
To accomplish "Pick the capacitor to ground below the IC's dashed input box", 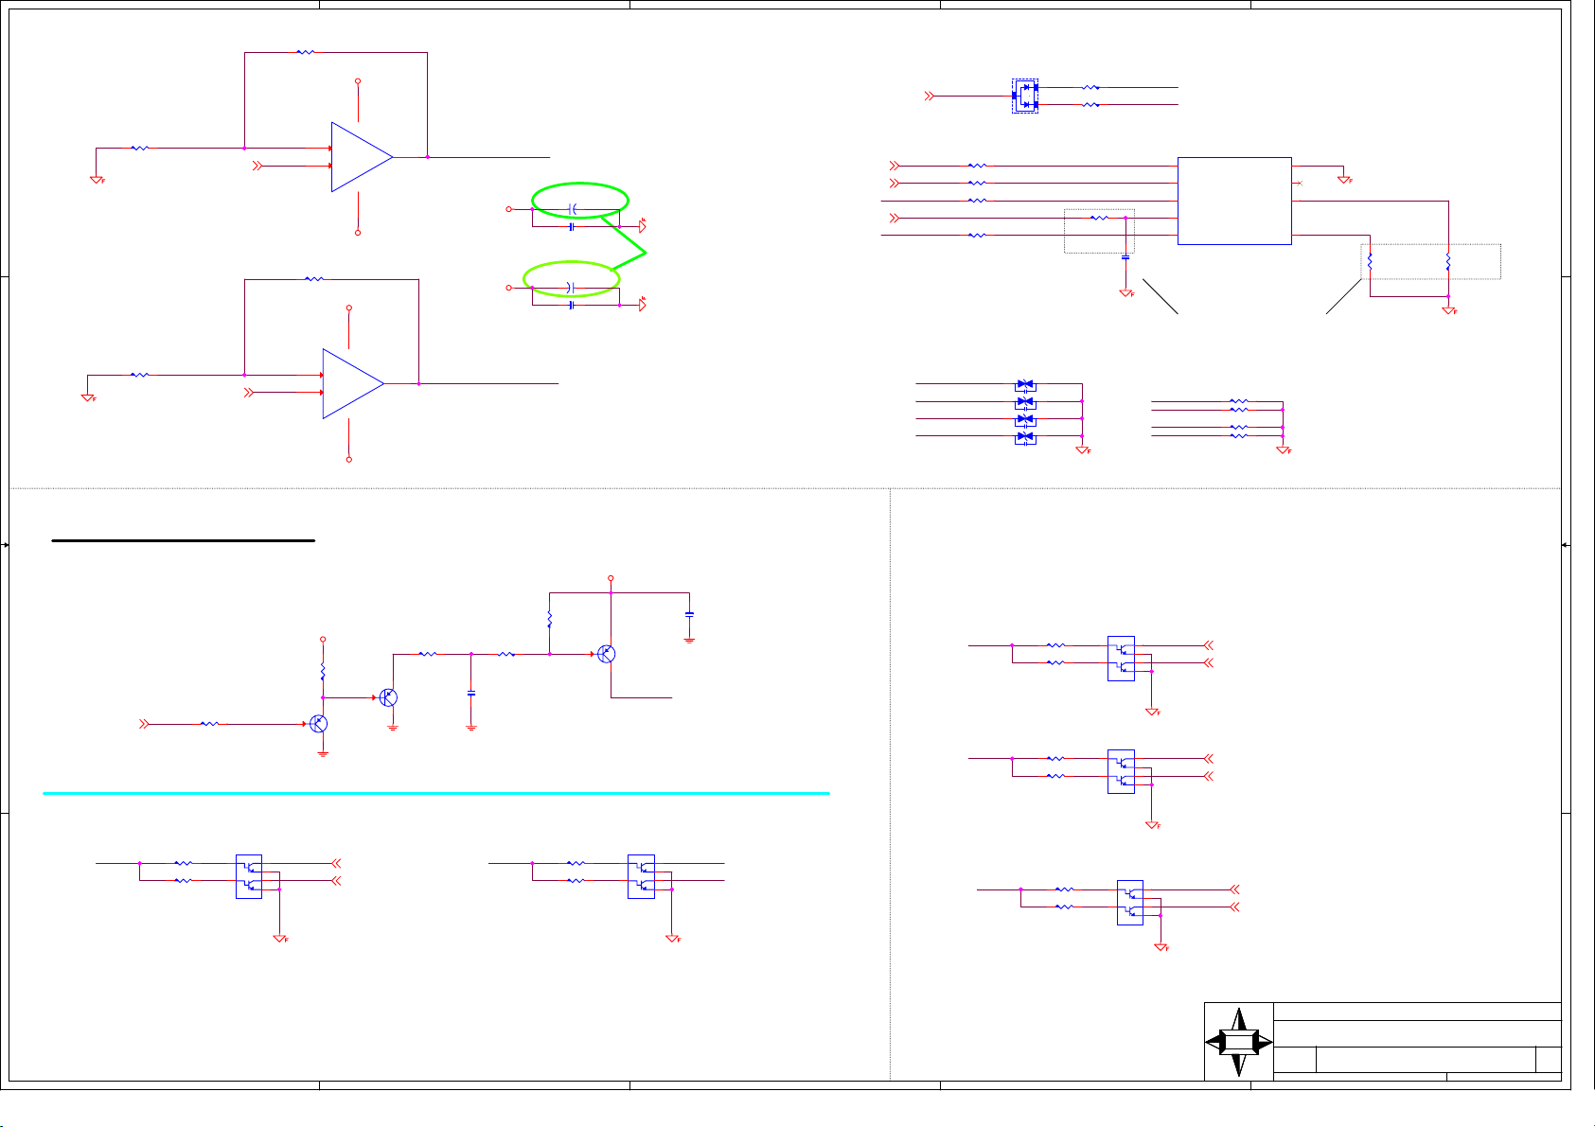I will (x=1125, y=256).
